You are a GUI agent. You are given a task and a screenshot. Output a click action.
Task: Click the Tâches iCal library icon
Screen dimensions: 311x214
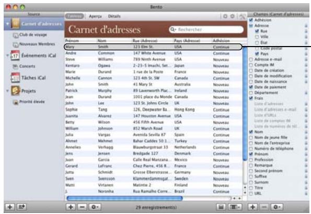15,77
